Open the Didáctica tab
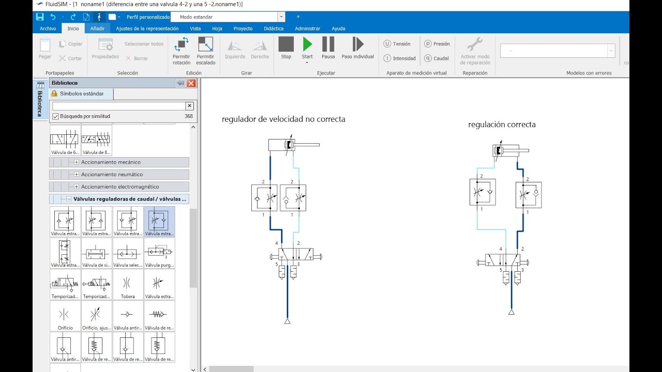This screenshot has width=662, height=372. [274, 28]
